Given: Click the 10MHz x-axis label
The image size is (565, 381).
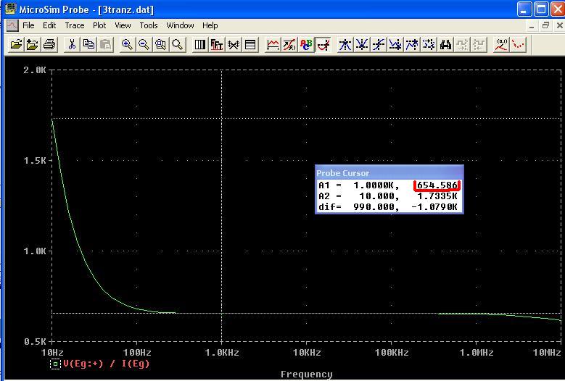Looking at the screenshot, I should click(547, 353).
